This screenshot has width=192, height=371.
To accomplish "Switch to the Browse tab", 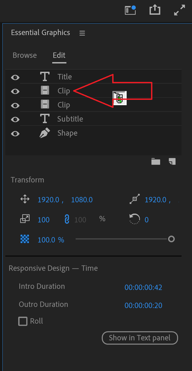I will point(25,55).
